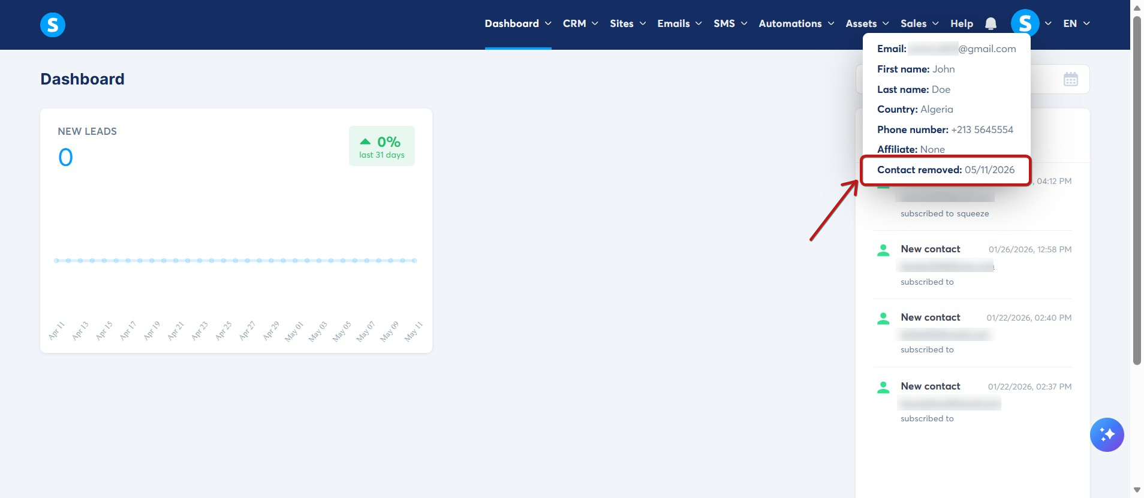This screenshot has height=498, width=1144.
Task: Click the person icon beside 01/26/2026 contact
Action: [883, 250]
